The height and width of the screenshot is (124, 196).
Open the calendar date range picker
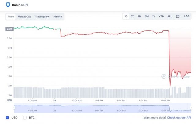pos(178,16)
